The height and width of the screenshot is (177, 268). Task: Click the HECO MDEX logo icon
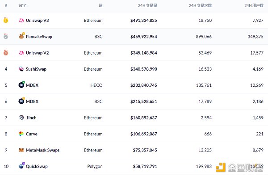21,84
